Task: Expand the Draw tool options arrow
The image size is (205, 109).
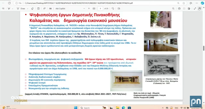Action: point(28,9)
